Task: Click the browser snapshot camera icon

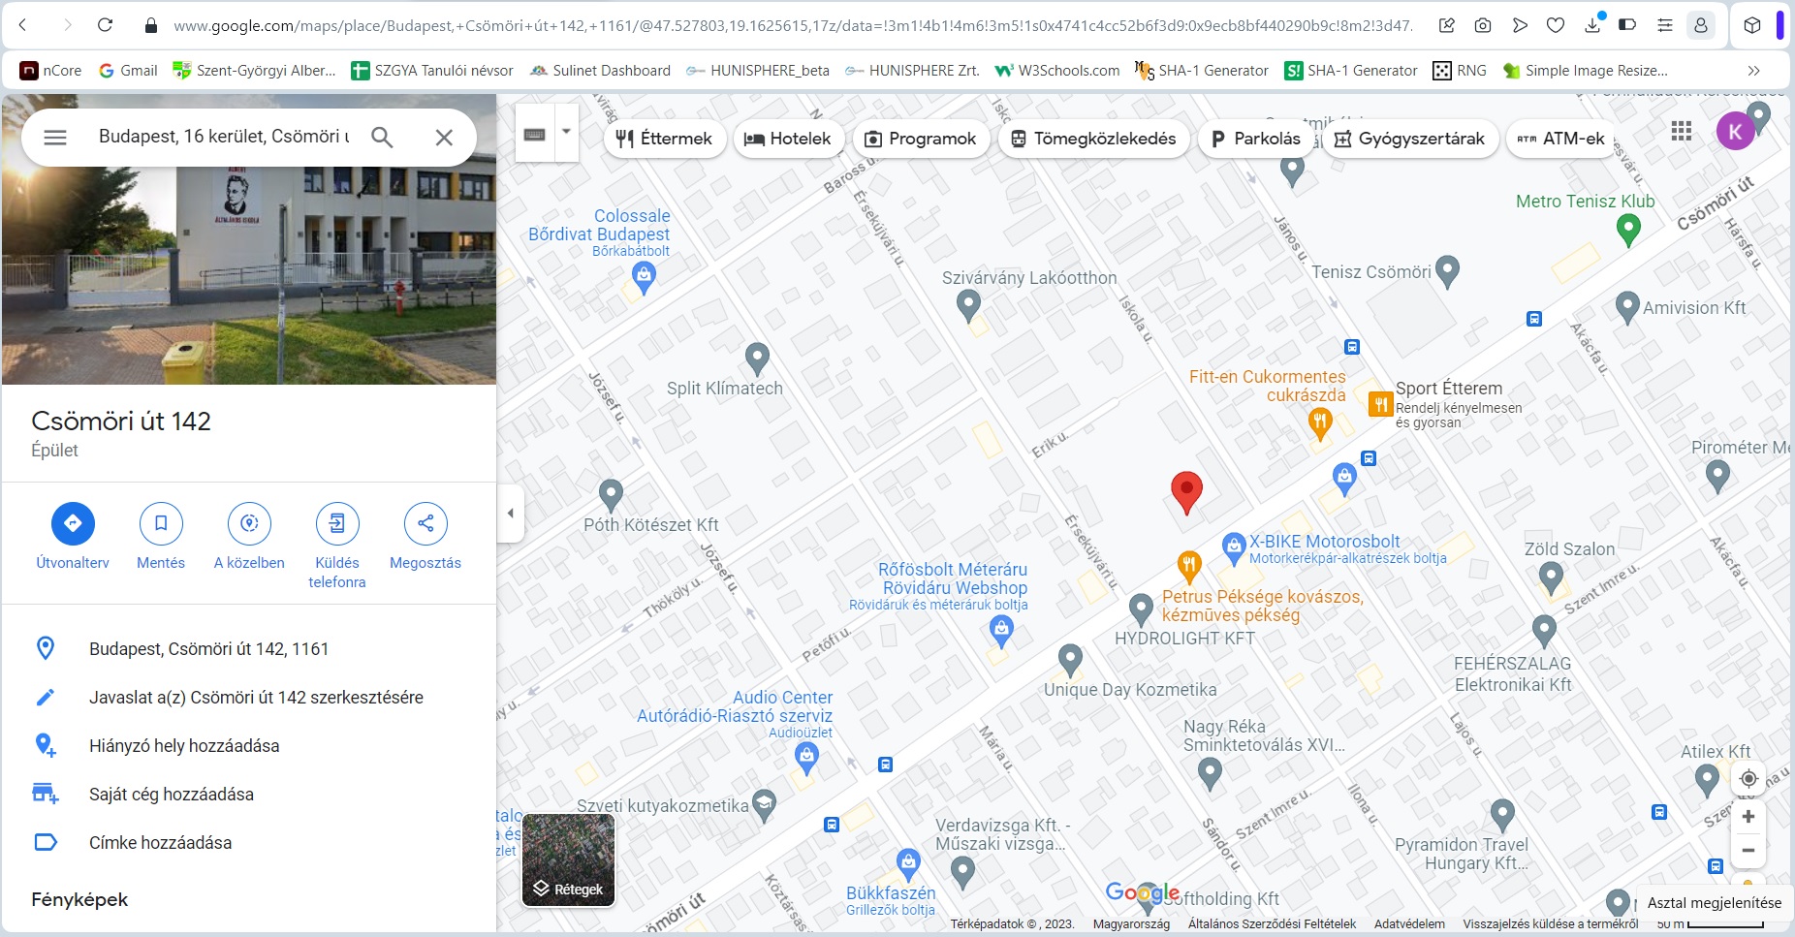Action: pyautogui.click(x=1483, y=25)
